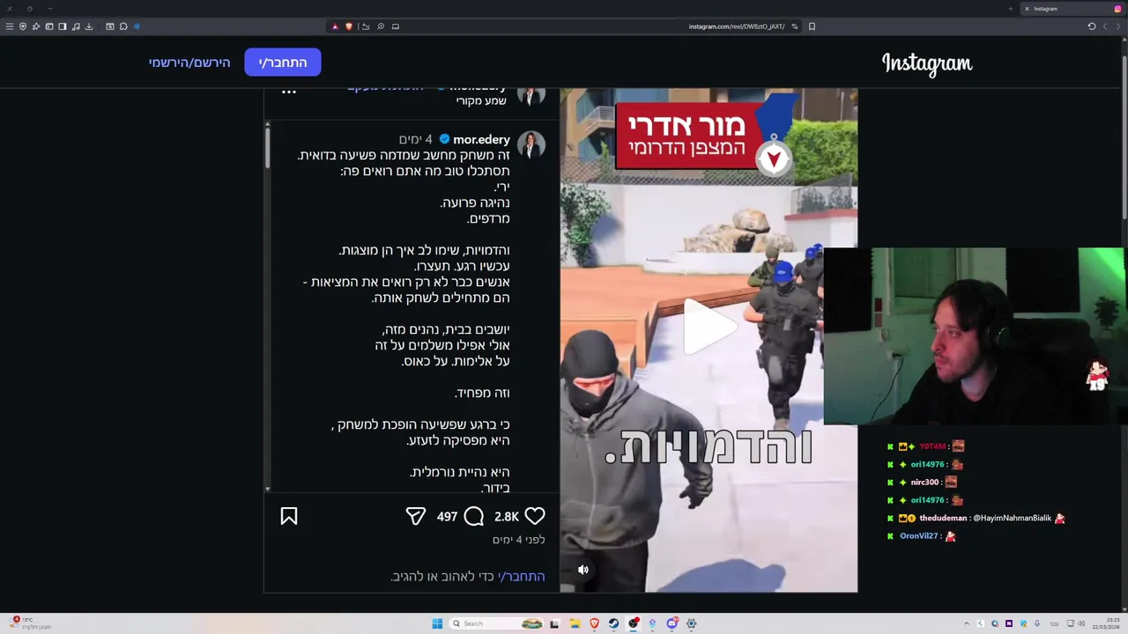Click the taskbar clock showing 23:23
The width and height of the screenshot is (1128, 634).
point(1105,623)
